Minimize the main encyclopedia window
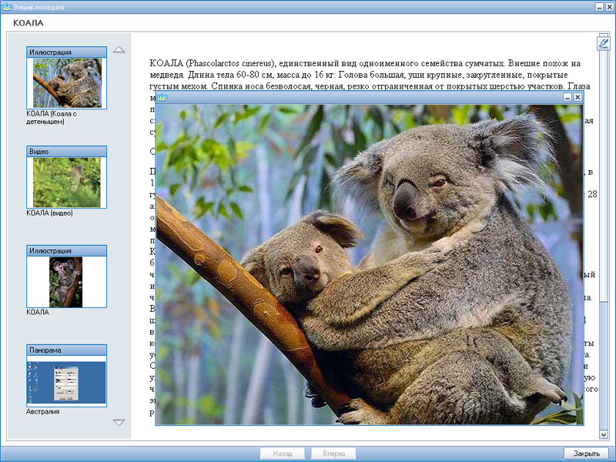616x462 pixels. coord(599,7)
